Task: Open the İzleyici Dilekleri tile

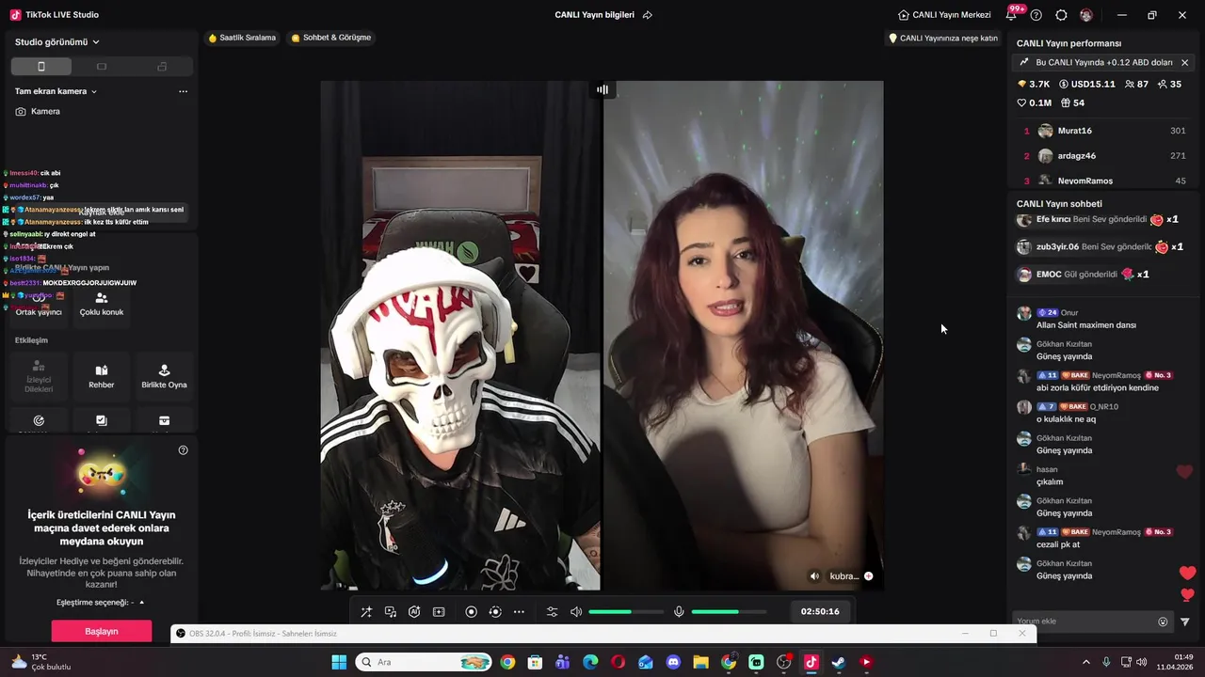Action: 39,377
